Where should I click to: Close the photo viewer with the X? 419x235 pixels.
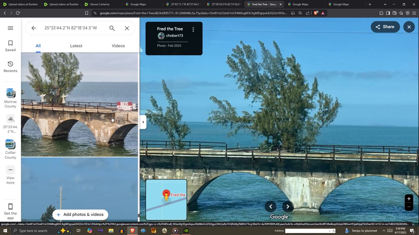[409, 27]
